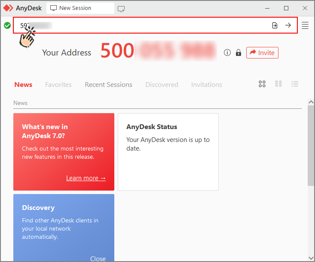The image size is (315, 262).
Task: Click the What's new in AnyDesk 7.0 card
Action: tap(64, 152)
